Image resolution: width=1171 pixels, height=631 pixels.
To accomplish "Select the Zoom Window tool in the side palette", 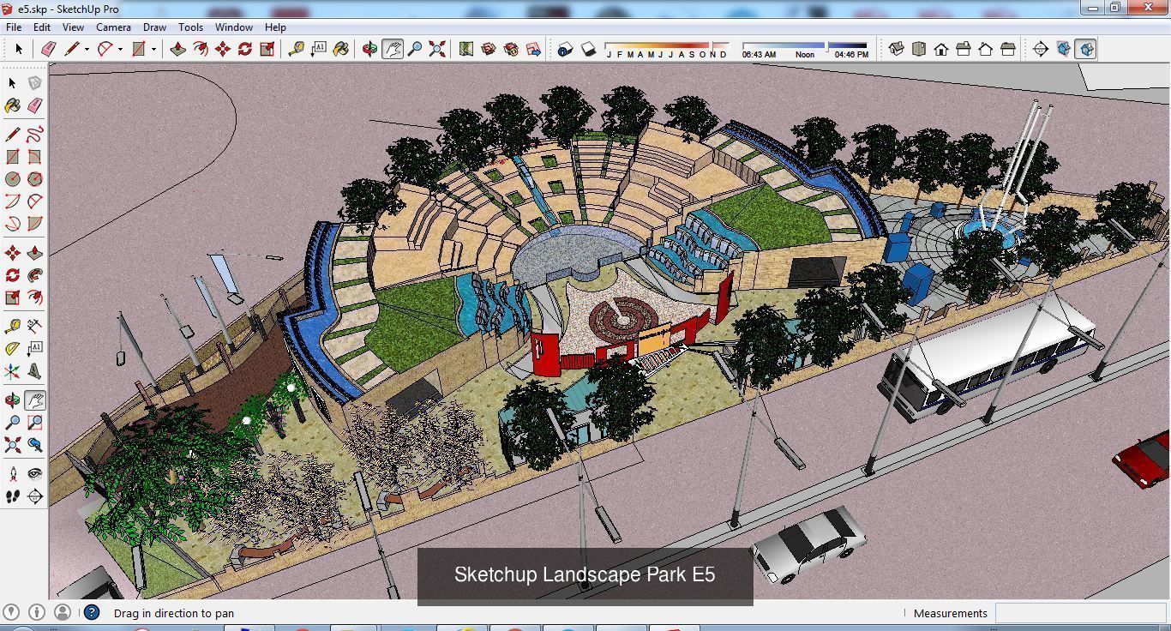I will [34, 423].
